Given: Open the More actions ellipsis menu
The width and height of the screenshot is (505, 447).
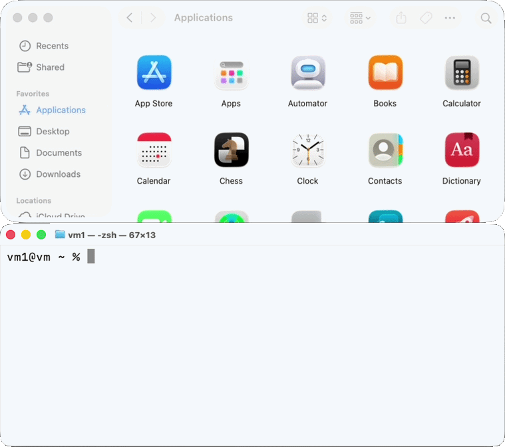Looking at the screenshot, I should pyautogui.click(x=450, y=18).
